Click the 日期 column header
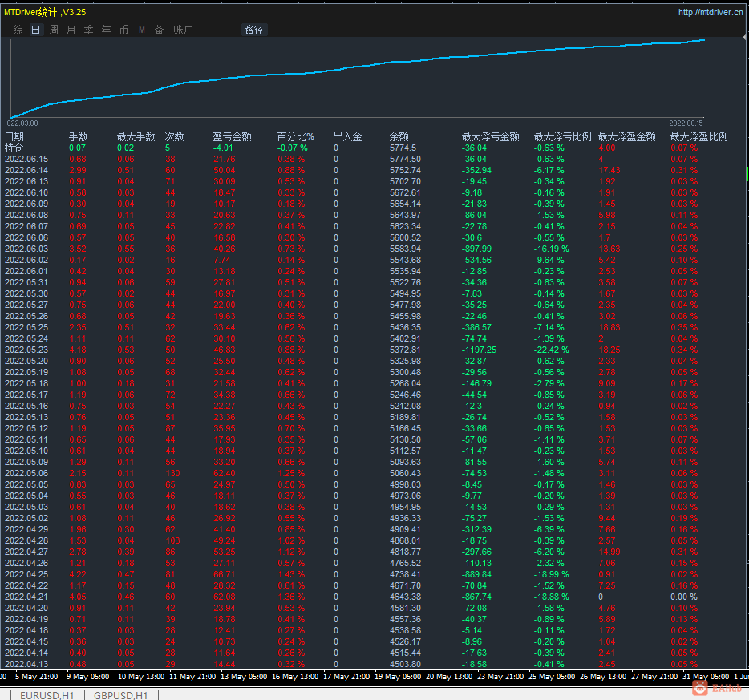The width and height of the screenshot is (749, 700). pyautogui.click(x=14, y=136)
